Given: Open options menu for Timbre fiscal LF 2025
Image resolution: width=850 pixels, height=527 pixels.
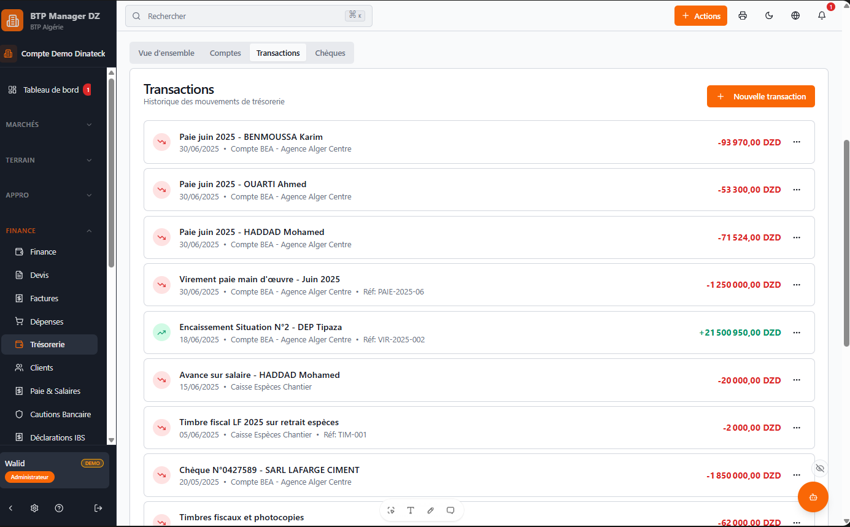Looking at the screenshot, I should click(x=797, y=428).
